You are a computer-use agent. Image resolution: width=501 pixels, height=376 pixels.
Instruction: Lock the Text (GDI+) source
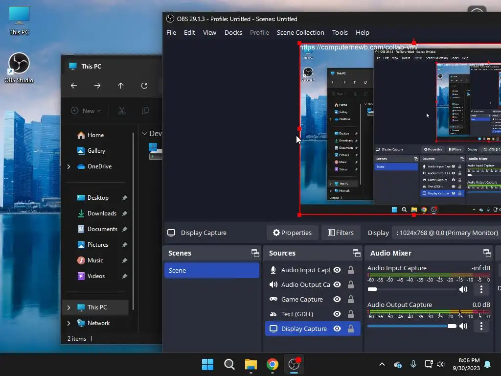click(350, 314)
